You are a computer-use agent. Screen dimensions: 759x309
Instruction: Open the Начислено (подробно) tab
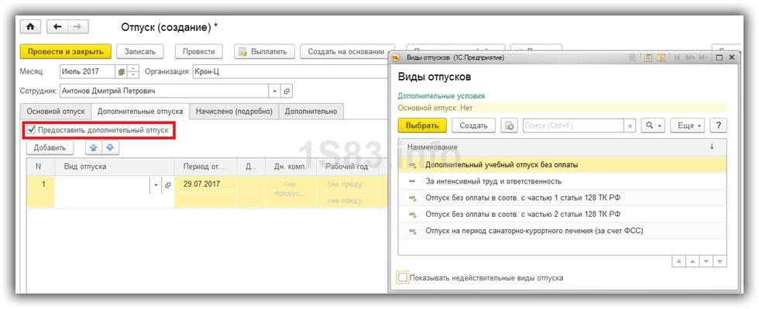pyautogui.click(x=234, y=112)
